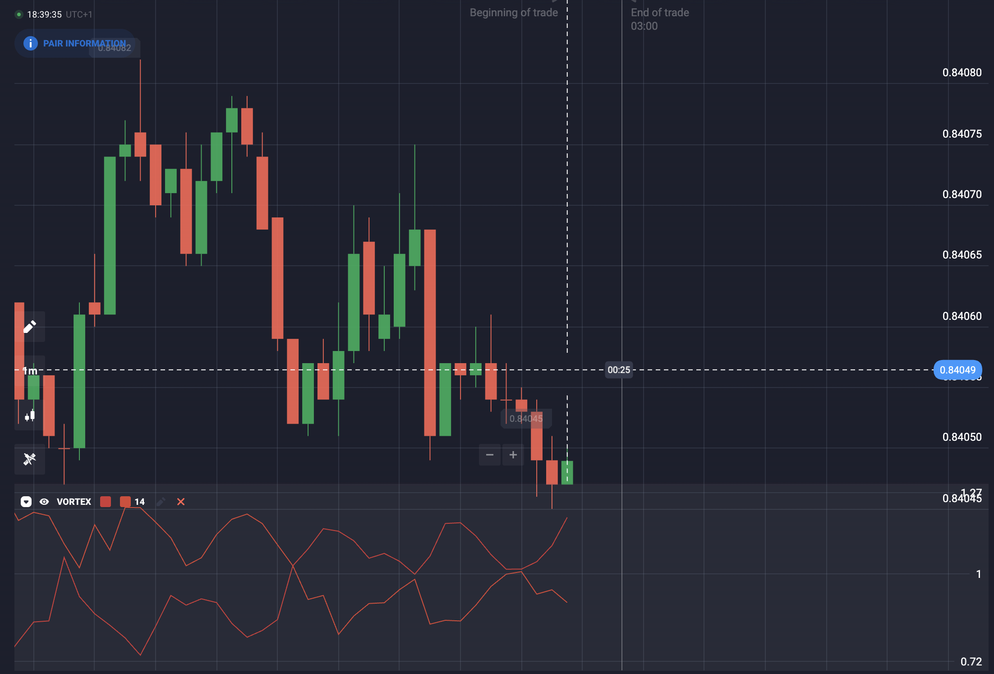Zoom out the chart with minus button
The image size is (994, 674).
coord(490,455)
